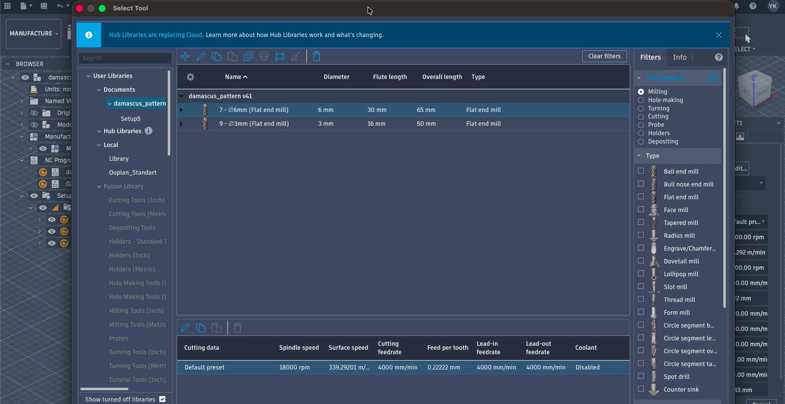Select the Default preset row

pyautogui.click(x=403, y=367)
